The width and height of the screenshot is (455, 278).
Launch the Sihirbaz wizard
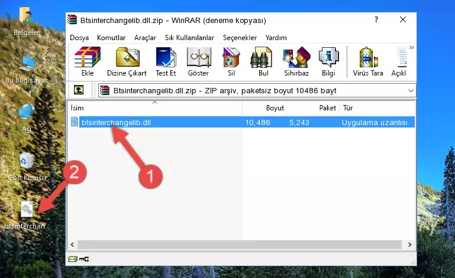[296, 61]
